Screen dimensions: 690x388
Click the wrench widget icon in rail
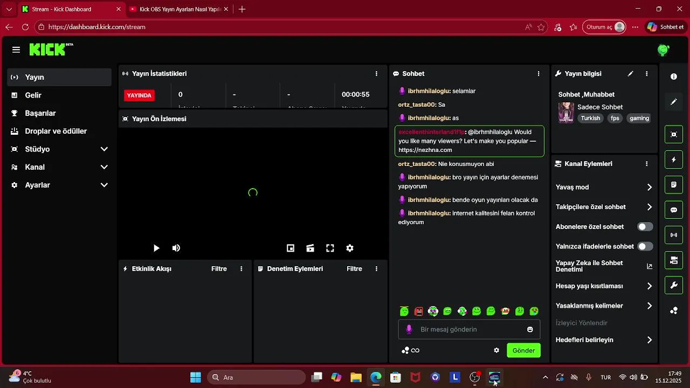coord(674,285)
